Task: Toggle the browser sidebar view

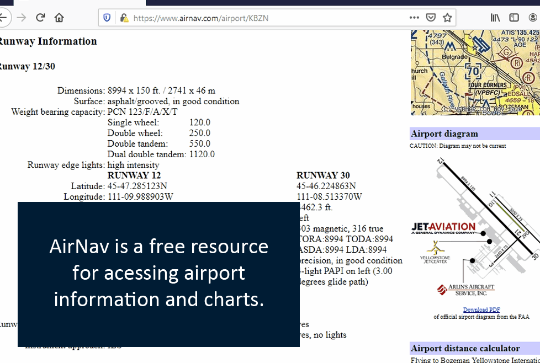Action: point(514,18)
